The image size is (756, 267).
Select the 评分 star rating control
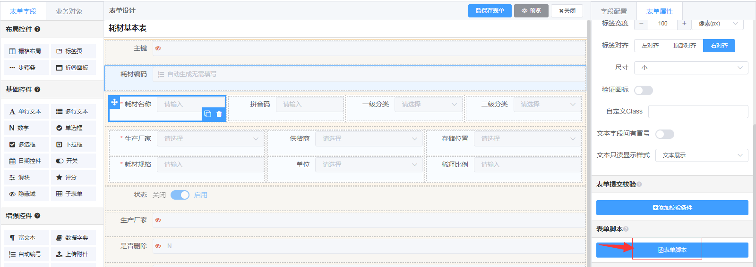pos(73,178)
